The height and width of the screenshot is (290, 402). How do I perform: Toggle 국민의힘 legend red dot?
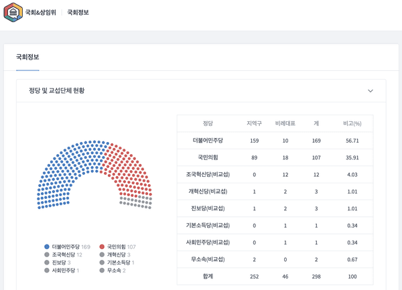102,247
